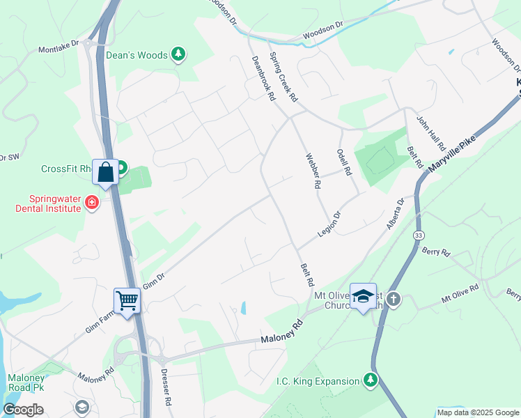Click the gray school pin near Maloney Rd
Screen dimensions: 521x418
(x=82, y=407)
